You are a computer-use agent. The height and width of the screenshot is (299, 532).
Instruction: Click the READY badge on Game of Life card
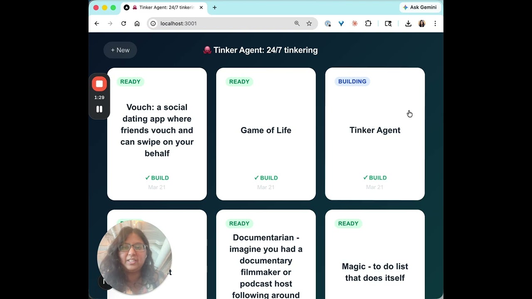pos(239,82)
